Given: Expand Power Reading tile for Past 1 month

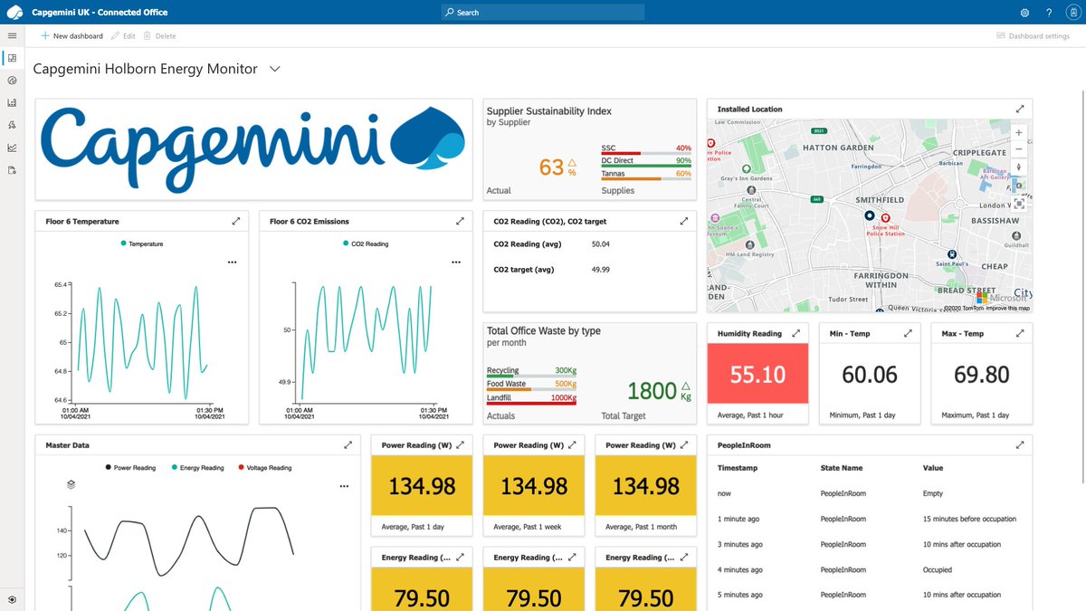Looking at the screenshot, I should click(684, 445).
